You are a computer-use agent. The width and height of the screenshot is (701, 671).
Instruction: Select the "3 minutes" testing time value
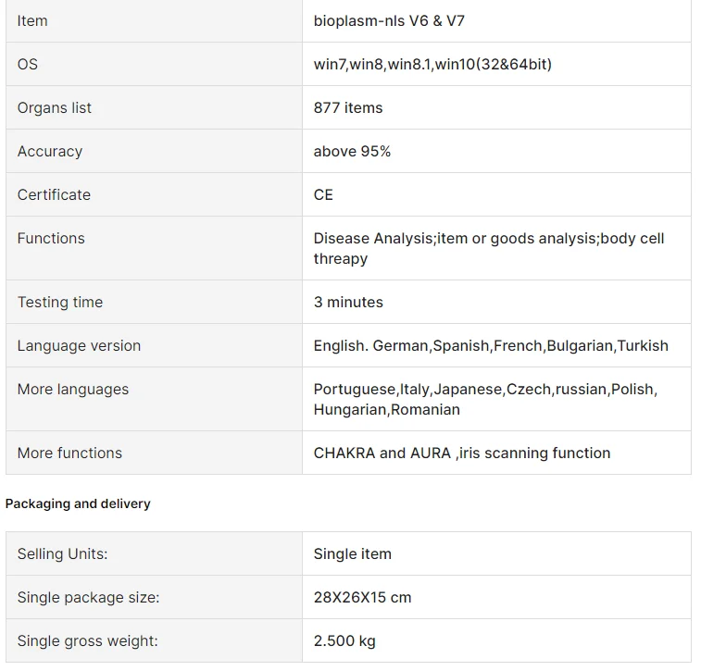pos(348,302)
